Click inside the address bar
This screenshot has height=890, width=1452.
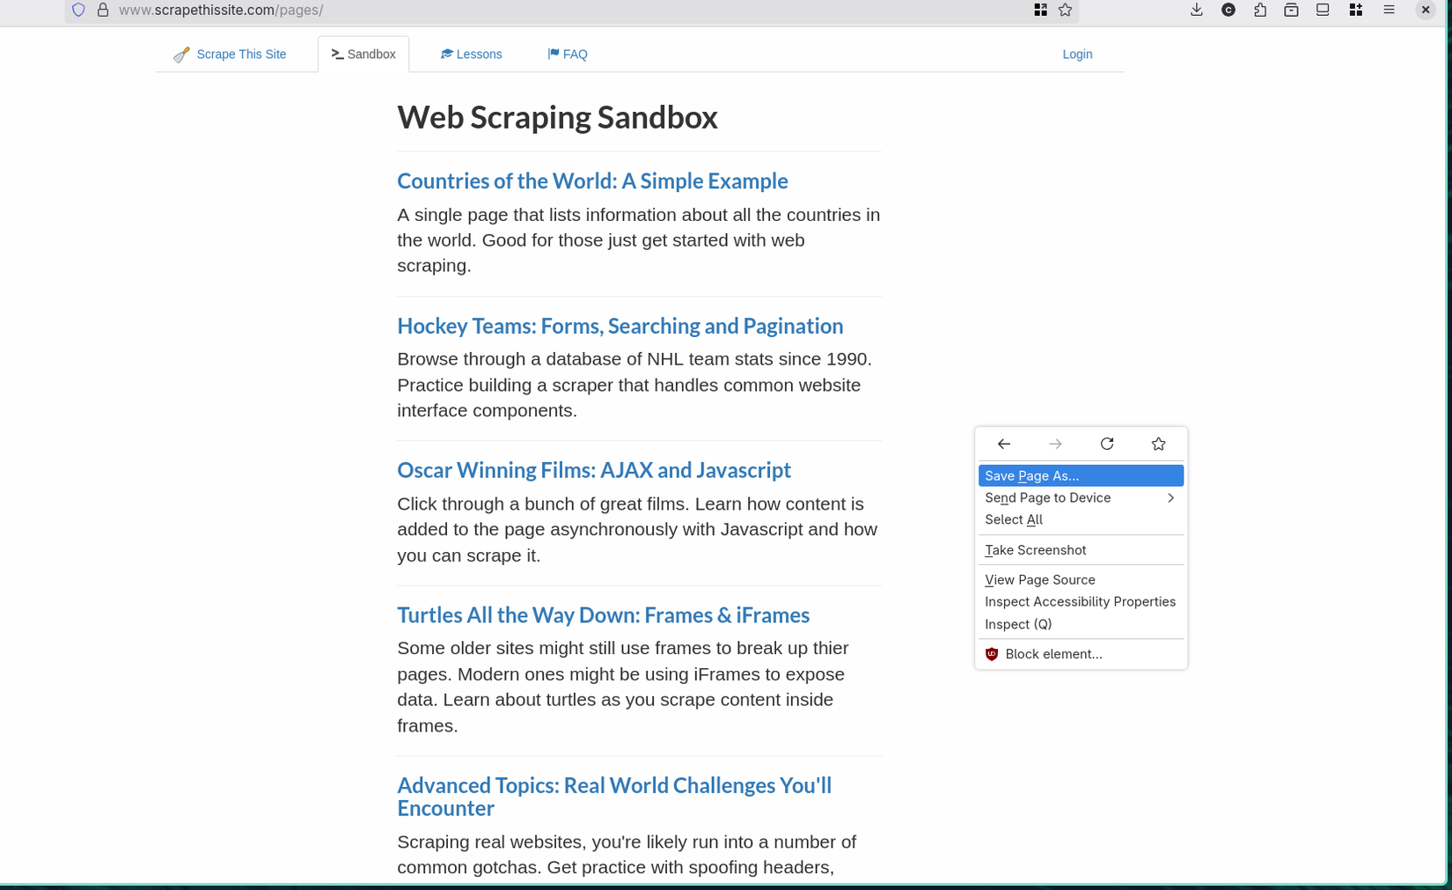(x=352, y=10)
